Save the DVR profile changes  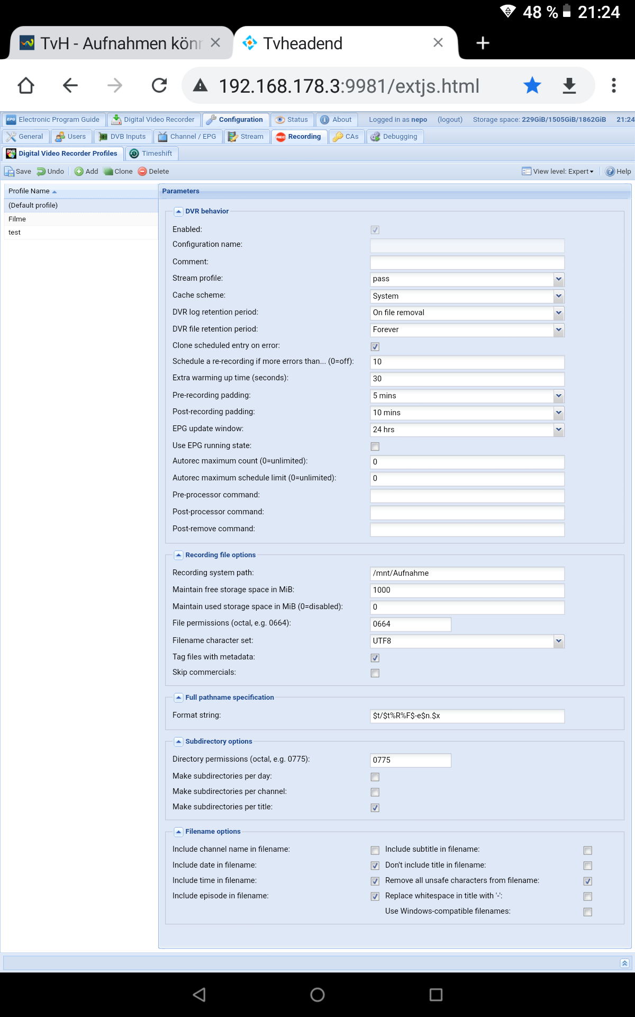coord(18,172)
